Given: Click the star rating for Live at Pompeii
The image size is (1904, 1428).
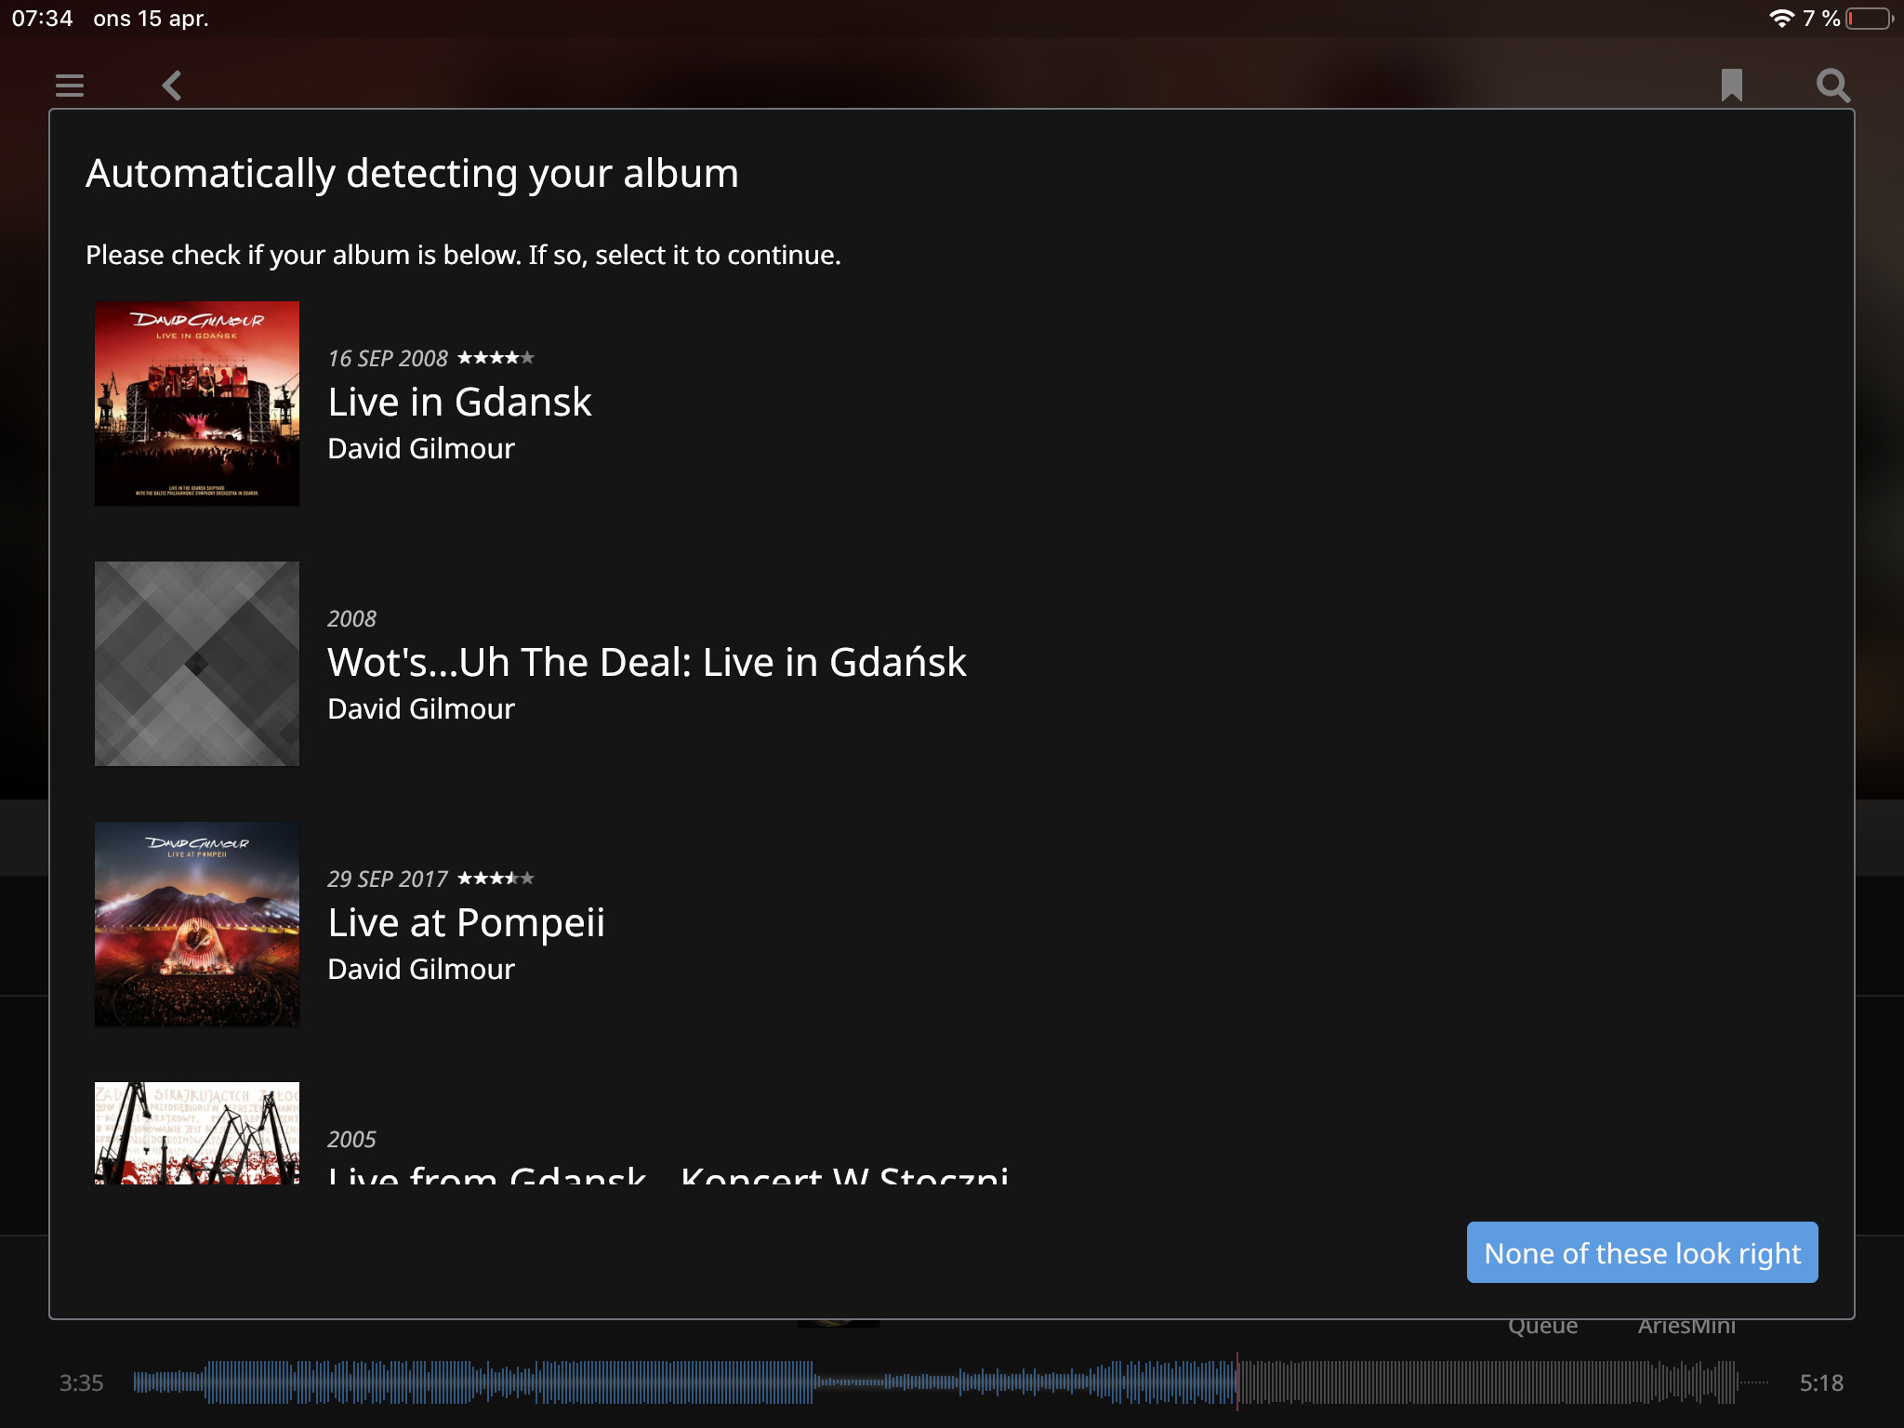Looking at the screenshot, I should (x=496, y=878).
